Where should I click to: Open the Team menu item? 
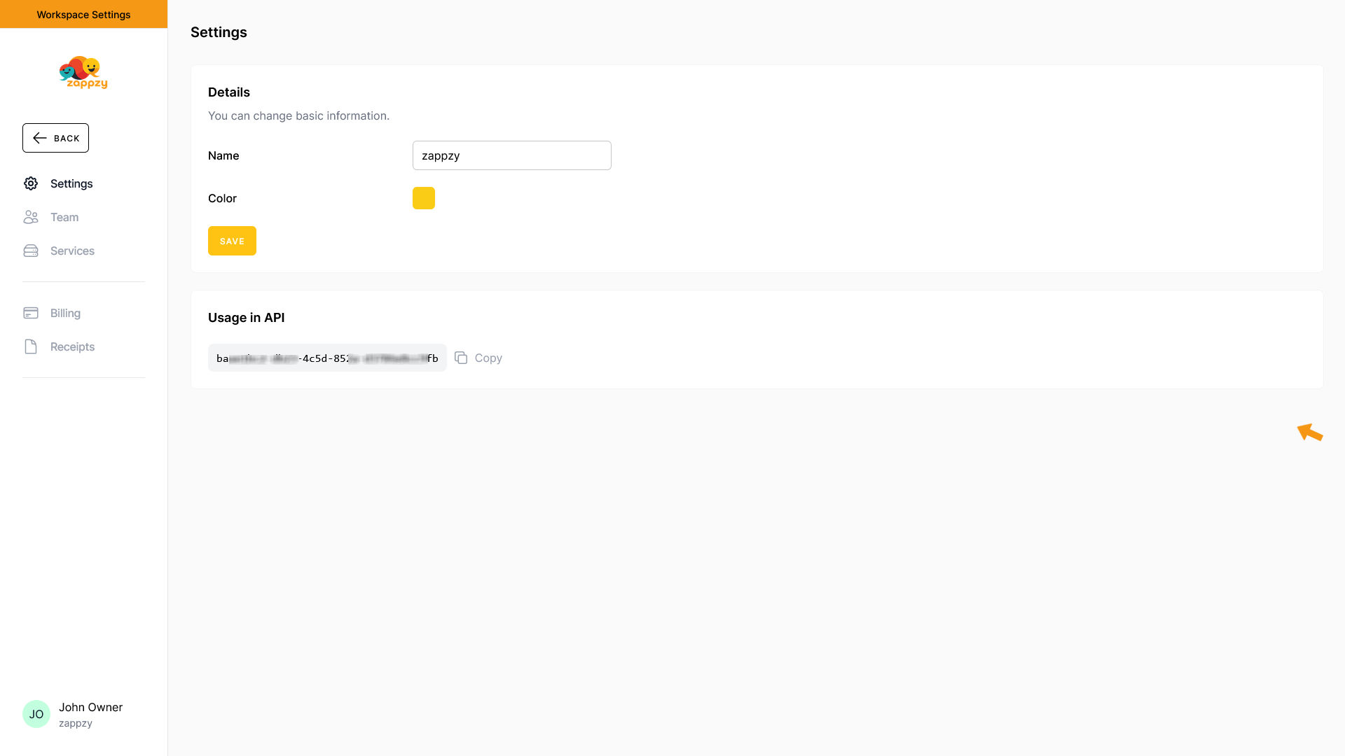pos(64,217)
